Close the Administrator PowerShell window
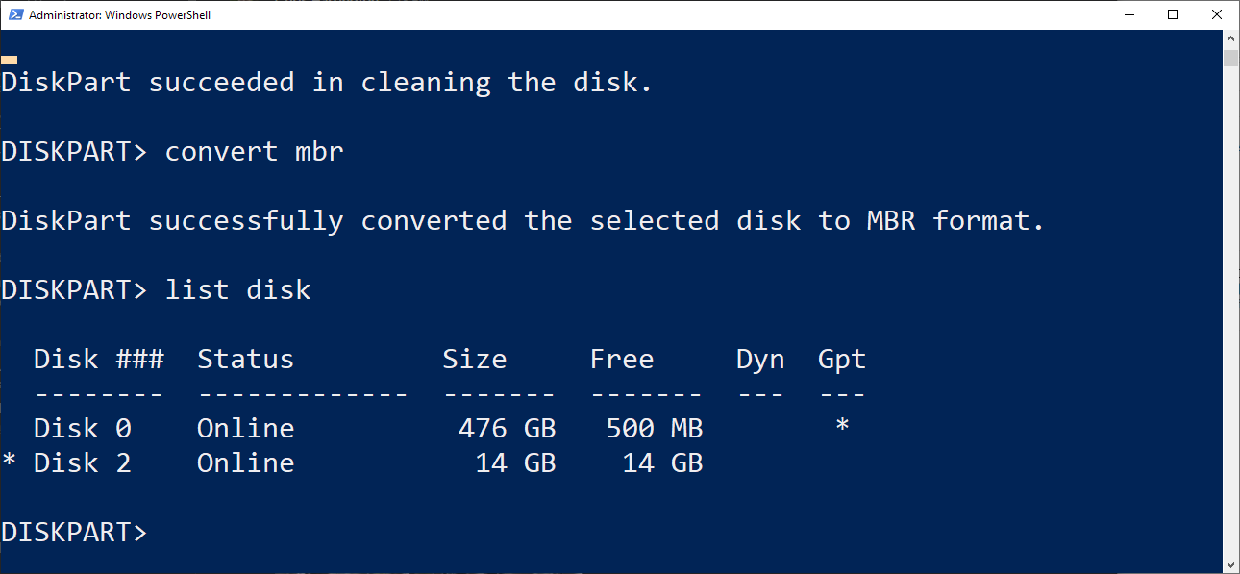The width and height of the screenshot is (1240, 574). (1217, 14)
